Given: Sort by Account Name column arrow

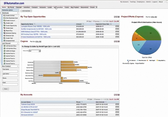Looking at the screenshot, I should coord(32,102).
